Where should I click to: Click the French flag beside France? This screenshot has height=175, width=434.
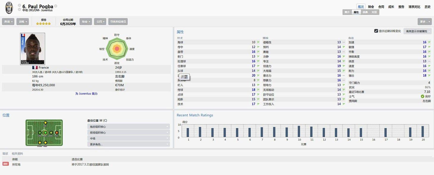pyautogui.click(x=35, y=67)
